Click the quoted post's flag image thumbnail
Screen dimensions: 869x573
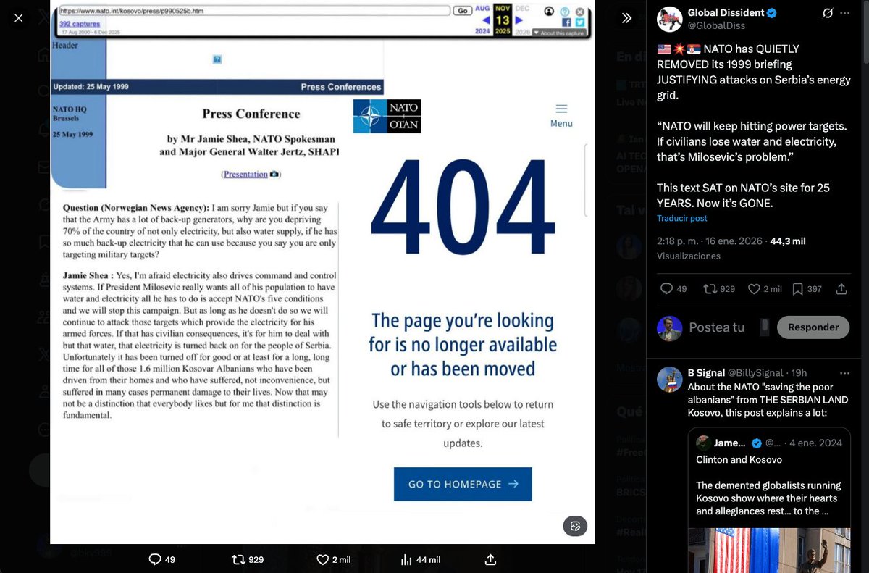tap(770, 551)
